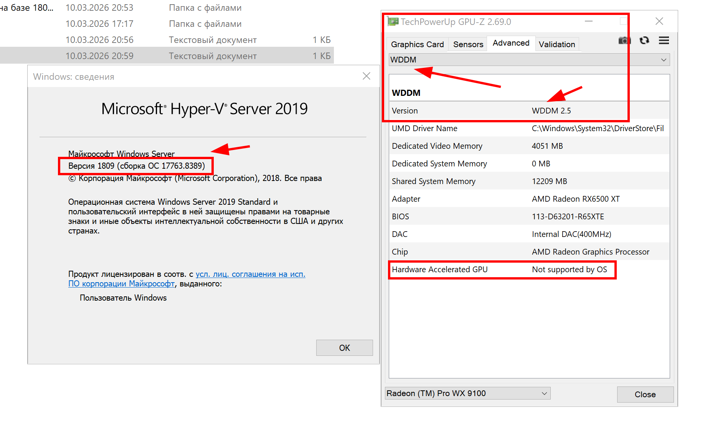Select the folder row dated 10.03.2026 17:17
This screenshot has height=421, width=710.
tap(167, 23)
